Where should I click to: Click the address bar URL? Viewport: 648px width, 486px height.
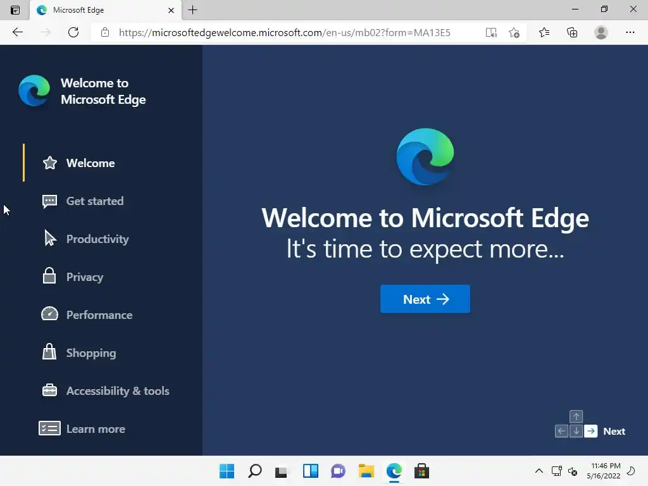(284, 33)
